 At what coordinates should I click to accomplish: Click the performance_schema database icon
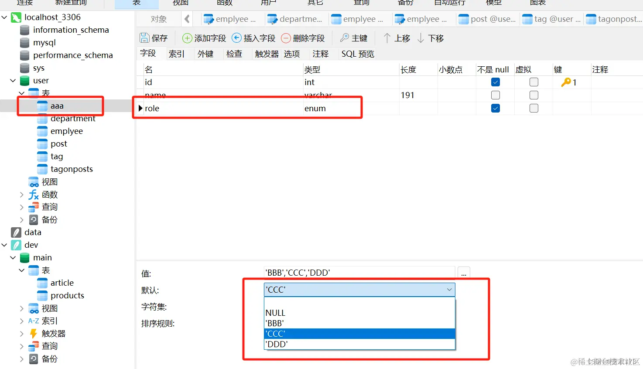click(25, 55)
